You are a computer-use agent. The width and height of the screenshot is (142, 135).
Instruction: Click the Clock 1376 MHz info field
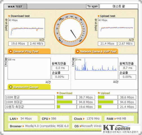tap(87, 119)
